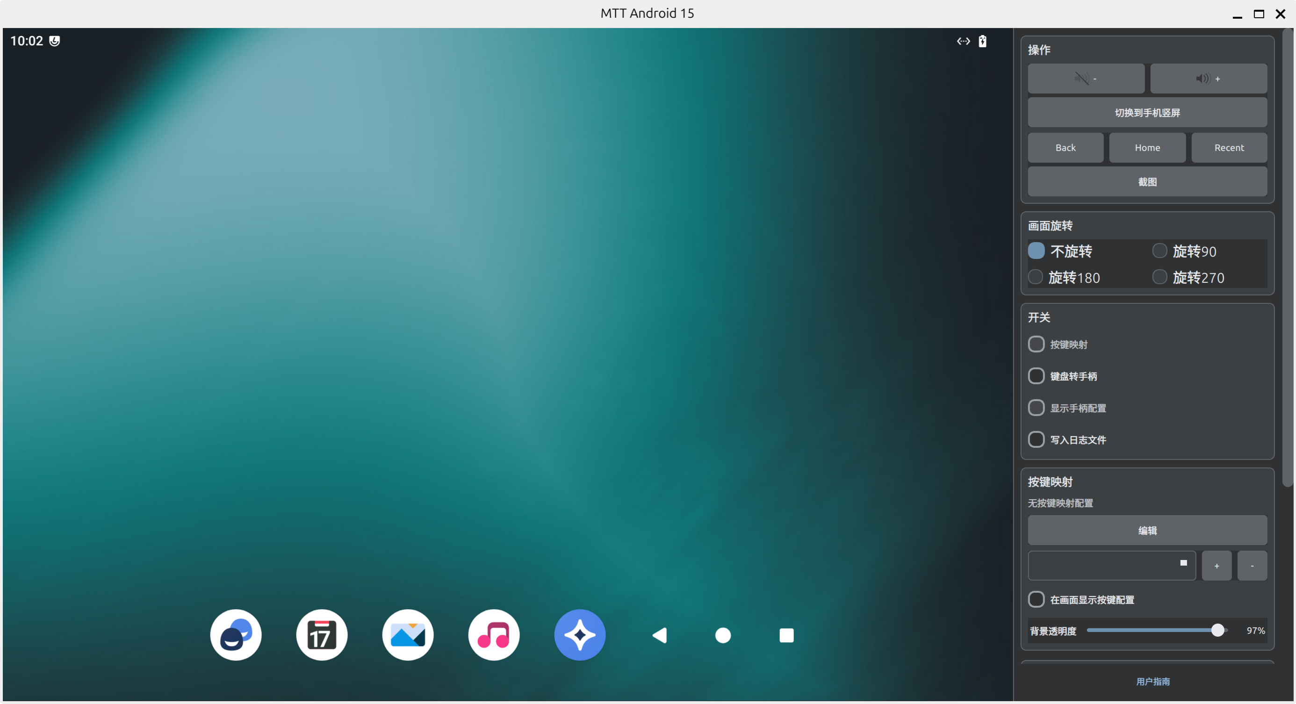Click the battery charging status icon
Image resolution: width=1296 pixels, height=704 pixels.
point(982,41)
